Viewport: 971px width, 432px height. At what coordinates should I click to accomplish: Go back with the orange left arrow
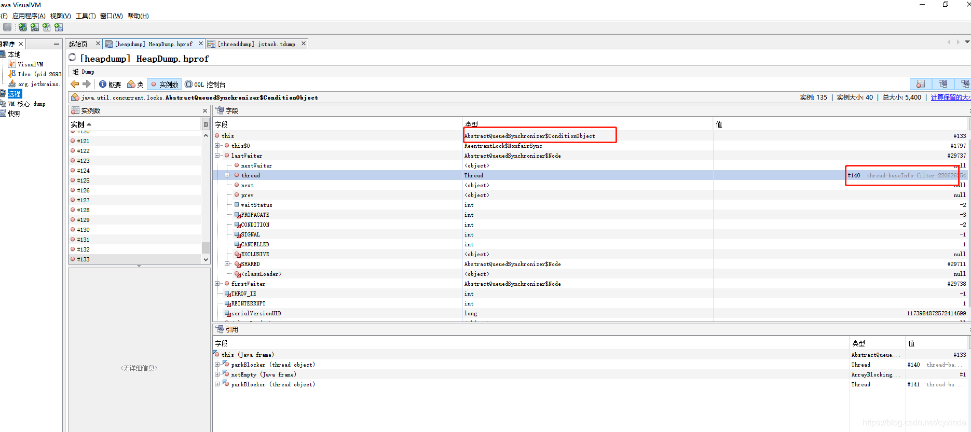click(75, 84)
